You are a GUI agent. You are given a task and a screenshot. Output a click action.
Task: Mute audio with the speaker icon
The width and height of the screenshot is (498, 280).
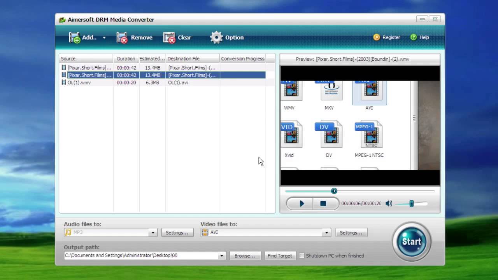[389, 203]
